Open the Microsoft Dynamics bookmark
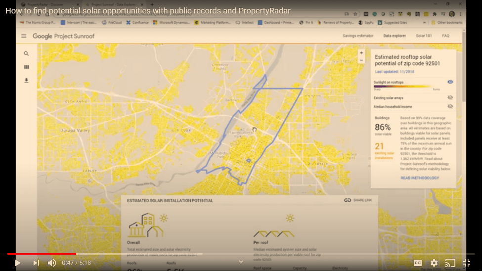This screenshot has height=272, width=483. pos(172,22)
